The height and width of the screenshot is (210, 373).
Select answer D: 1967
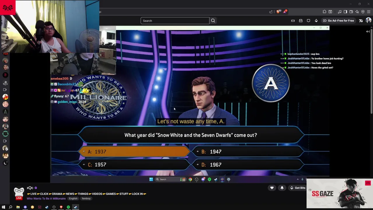point(248,165)
